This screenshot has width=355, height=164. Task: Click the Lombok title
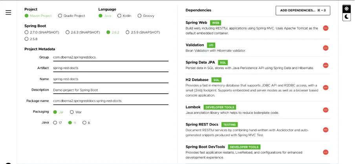point(193,107)
